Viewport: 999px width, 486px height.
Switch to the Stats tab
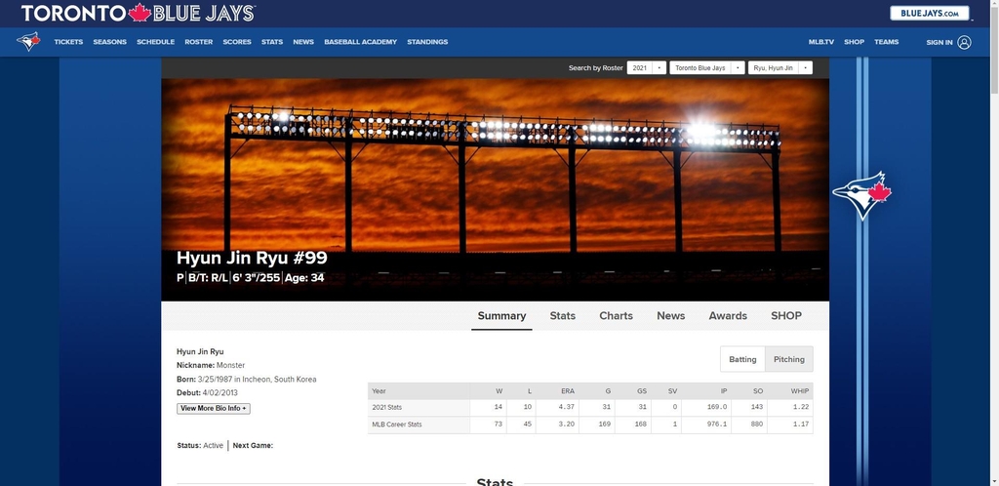coord(562,315)
